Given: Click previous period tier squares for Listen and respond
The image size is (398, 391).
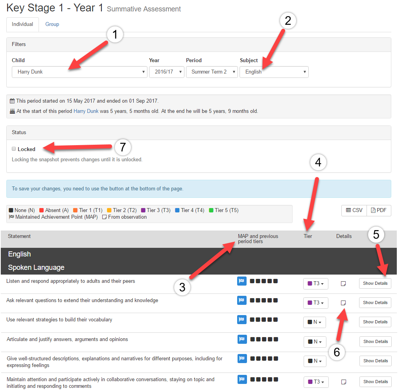Looking at the screenshot, I should [264, 281].
